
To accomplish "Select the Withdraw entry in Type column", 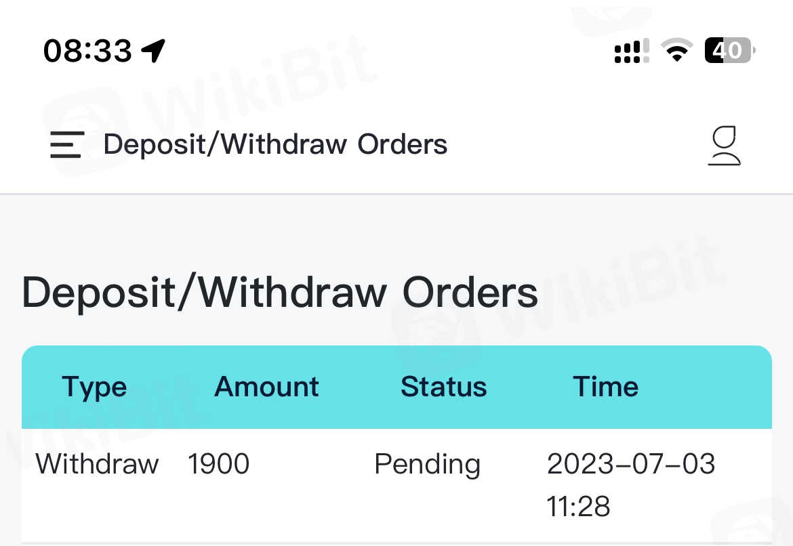I will tap(97, 465).
